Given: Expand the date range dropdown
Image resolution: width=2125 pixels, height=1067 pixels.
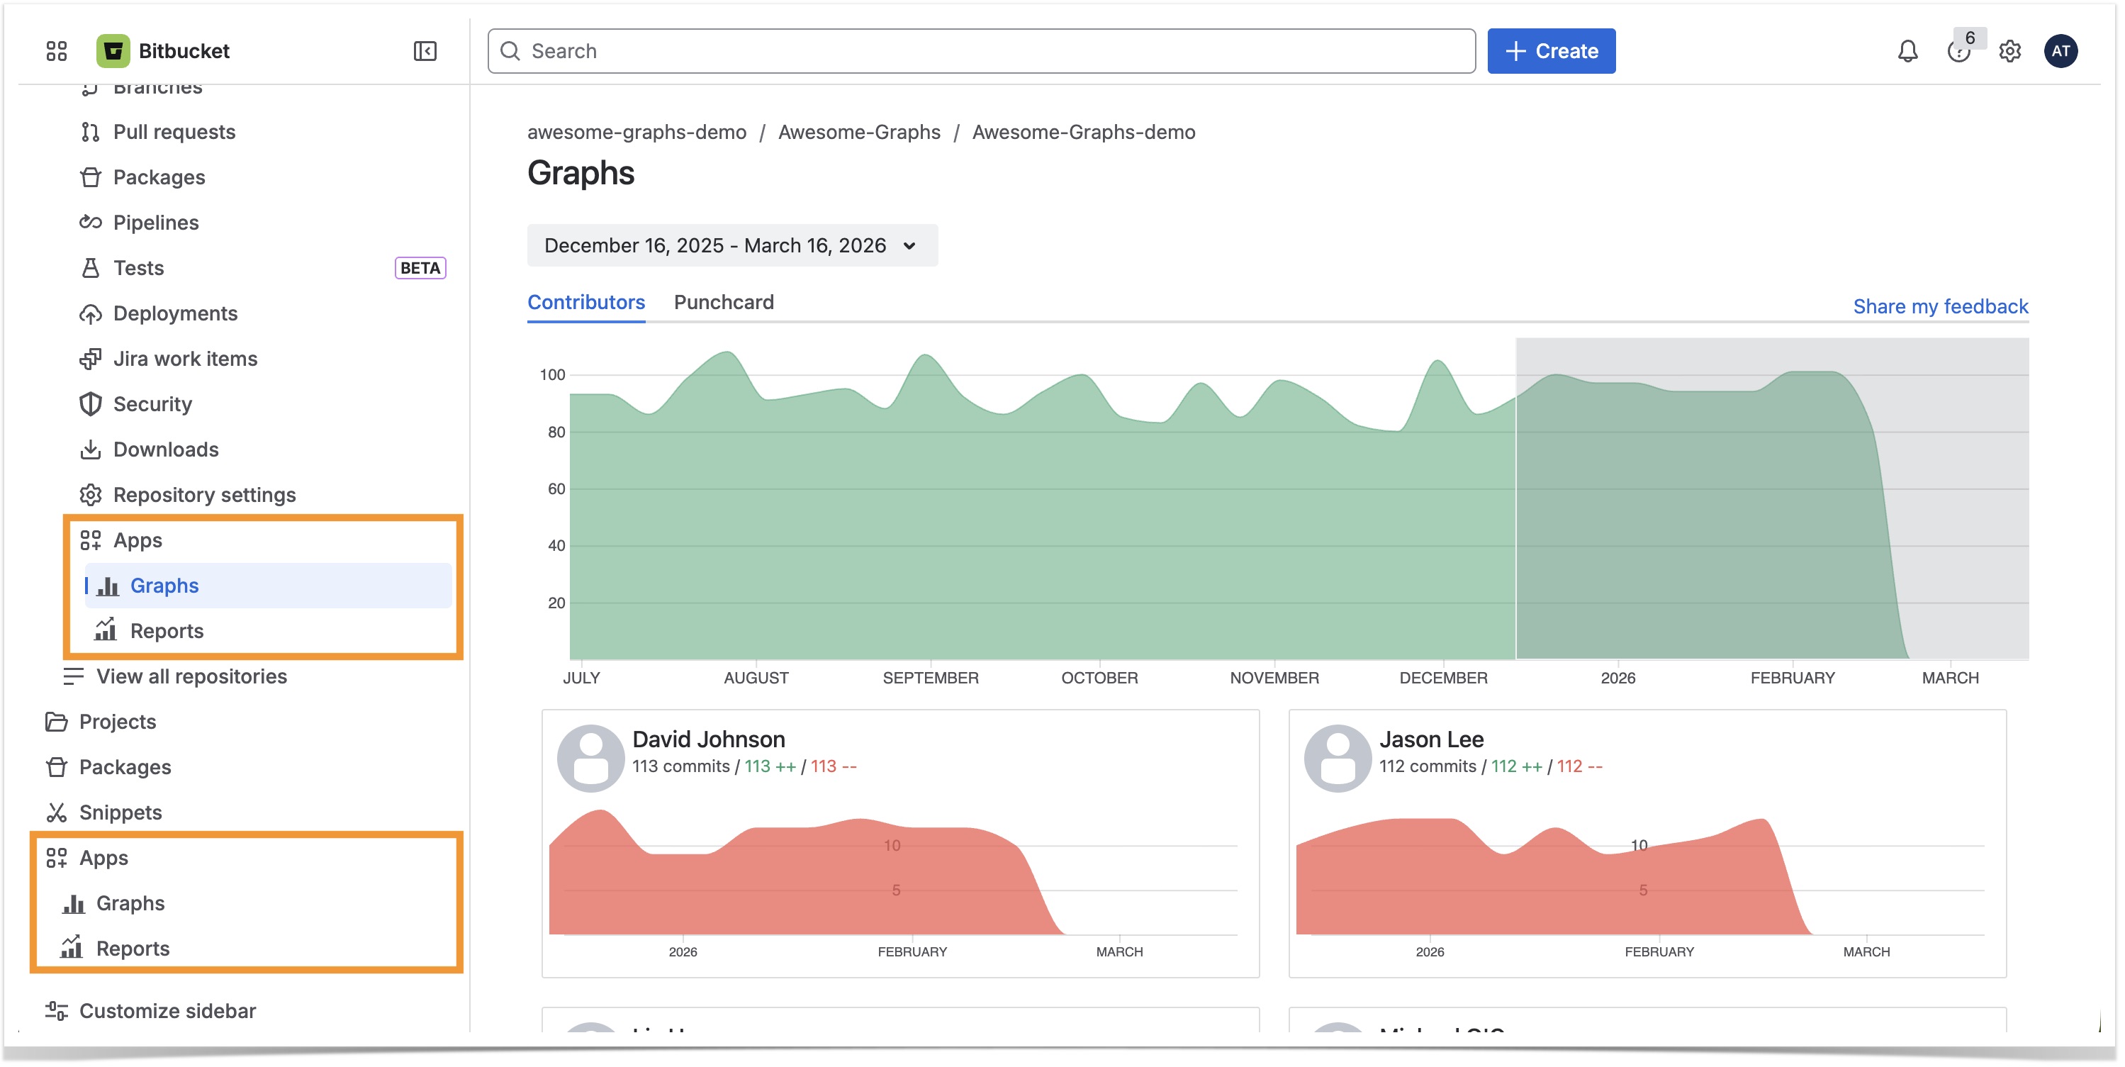Looking at the screenshot, I should pyautogui.click(x=731, y=246).
